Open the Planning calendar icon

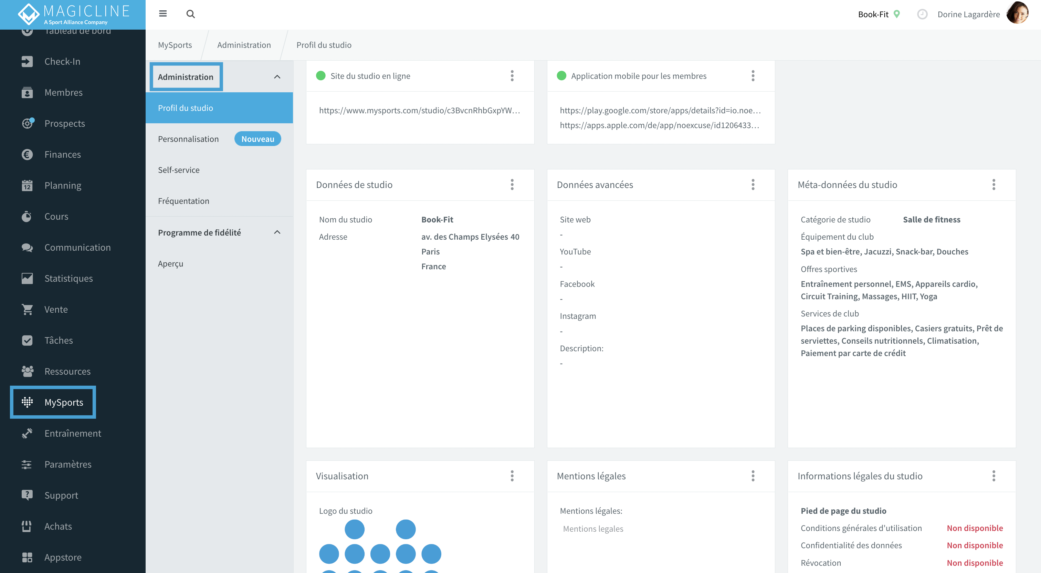tap(27, 186)
